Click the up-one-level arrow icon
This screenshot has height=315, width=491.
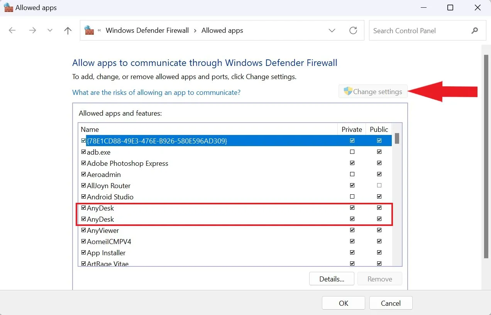(x=68, y=30)
